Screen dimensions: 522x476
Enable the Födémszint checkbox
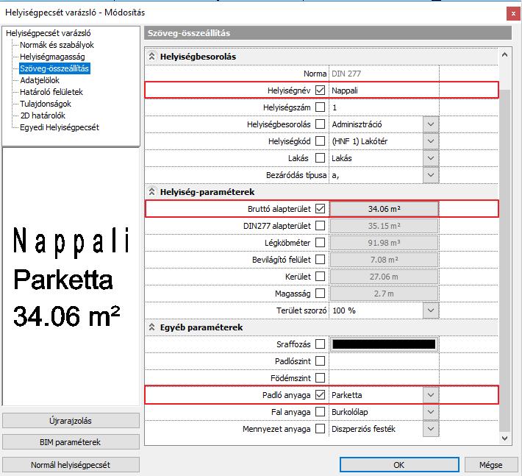[x=320, y=377]
